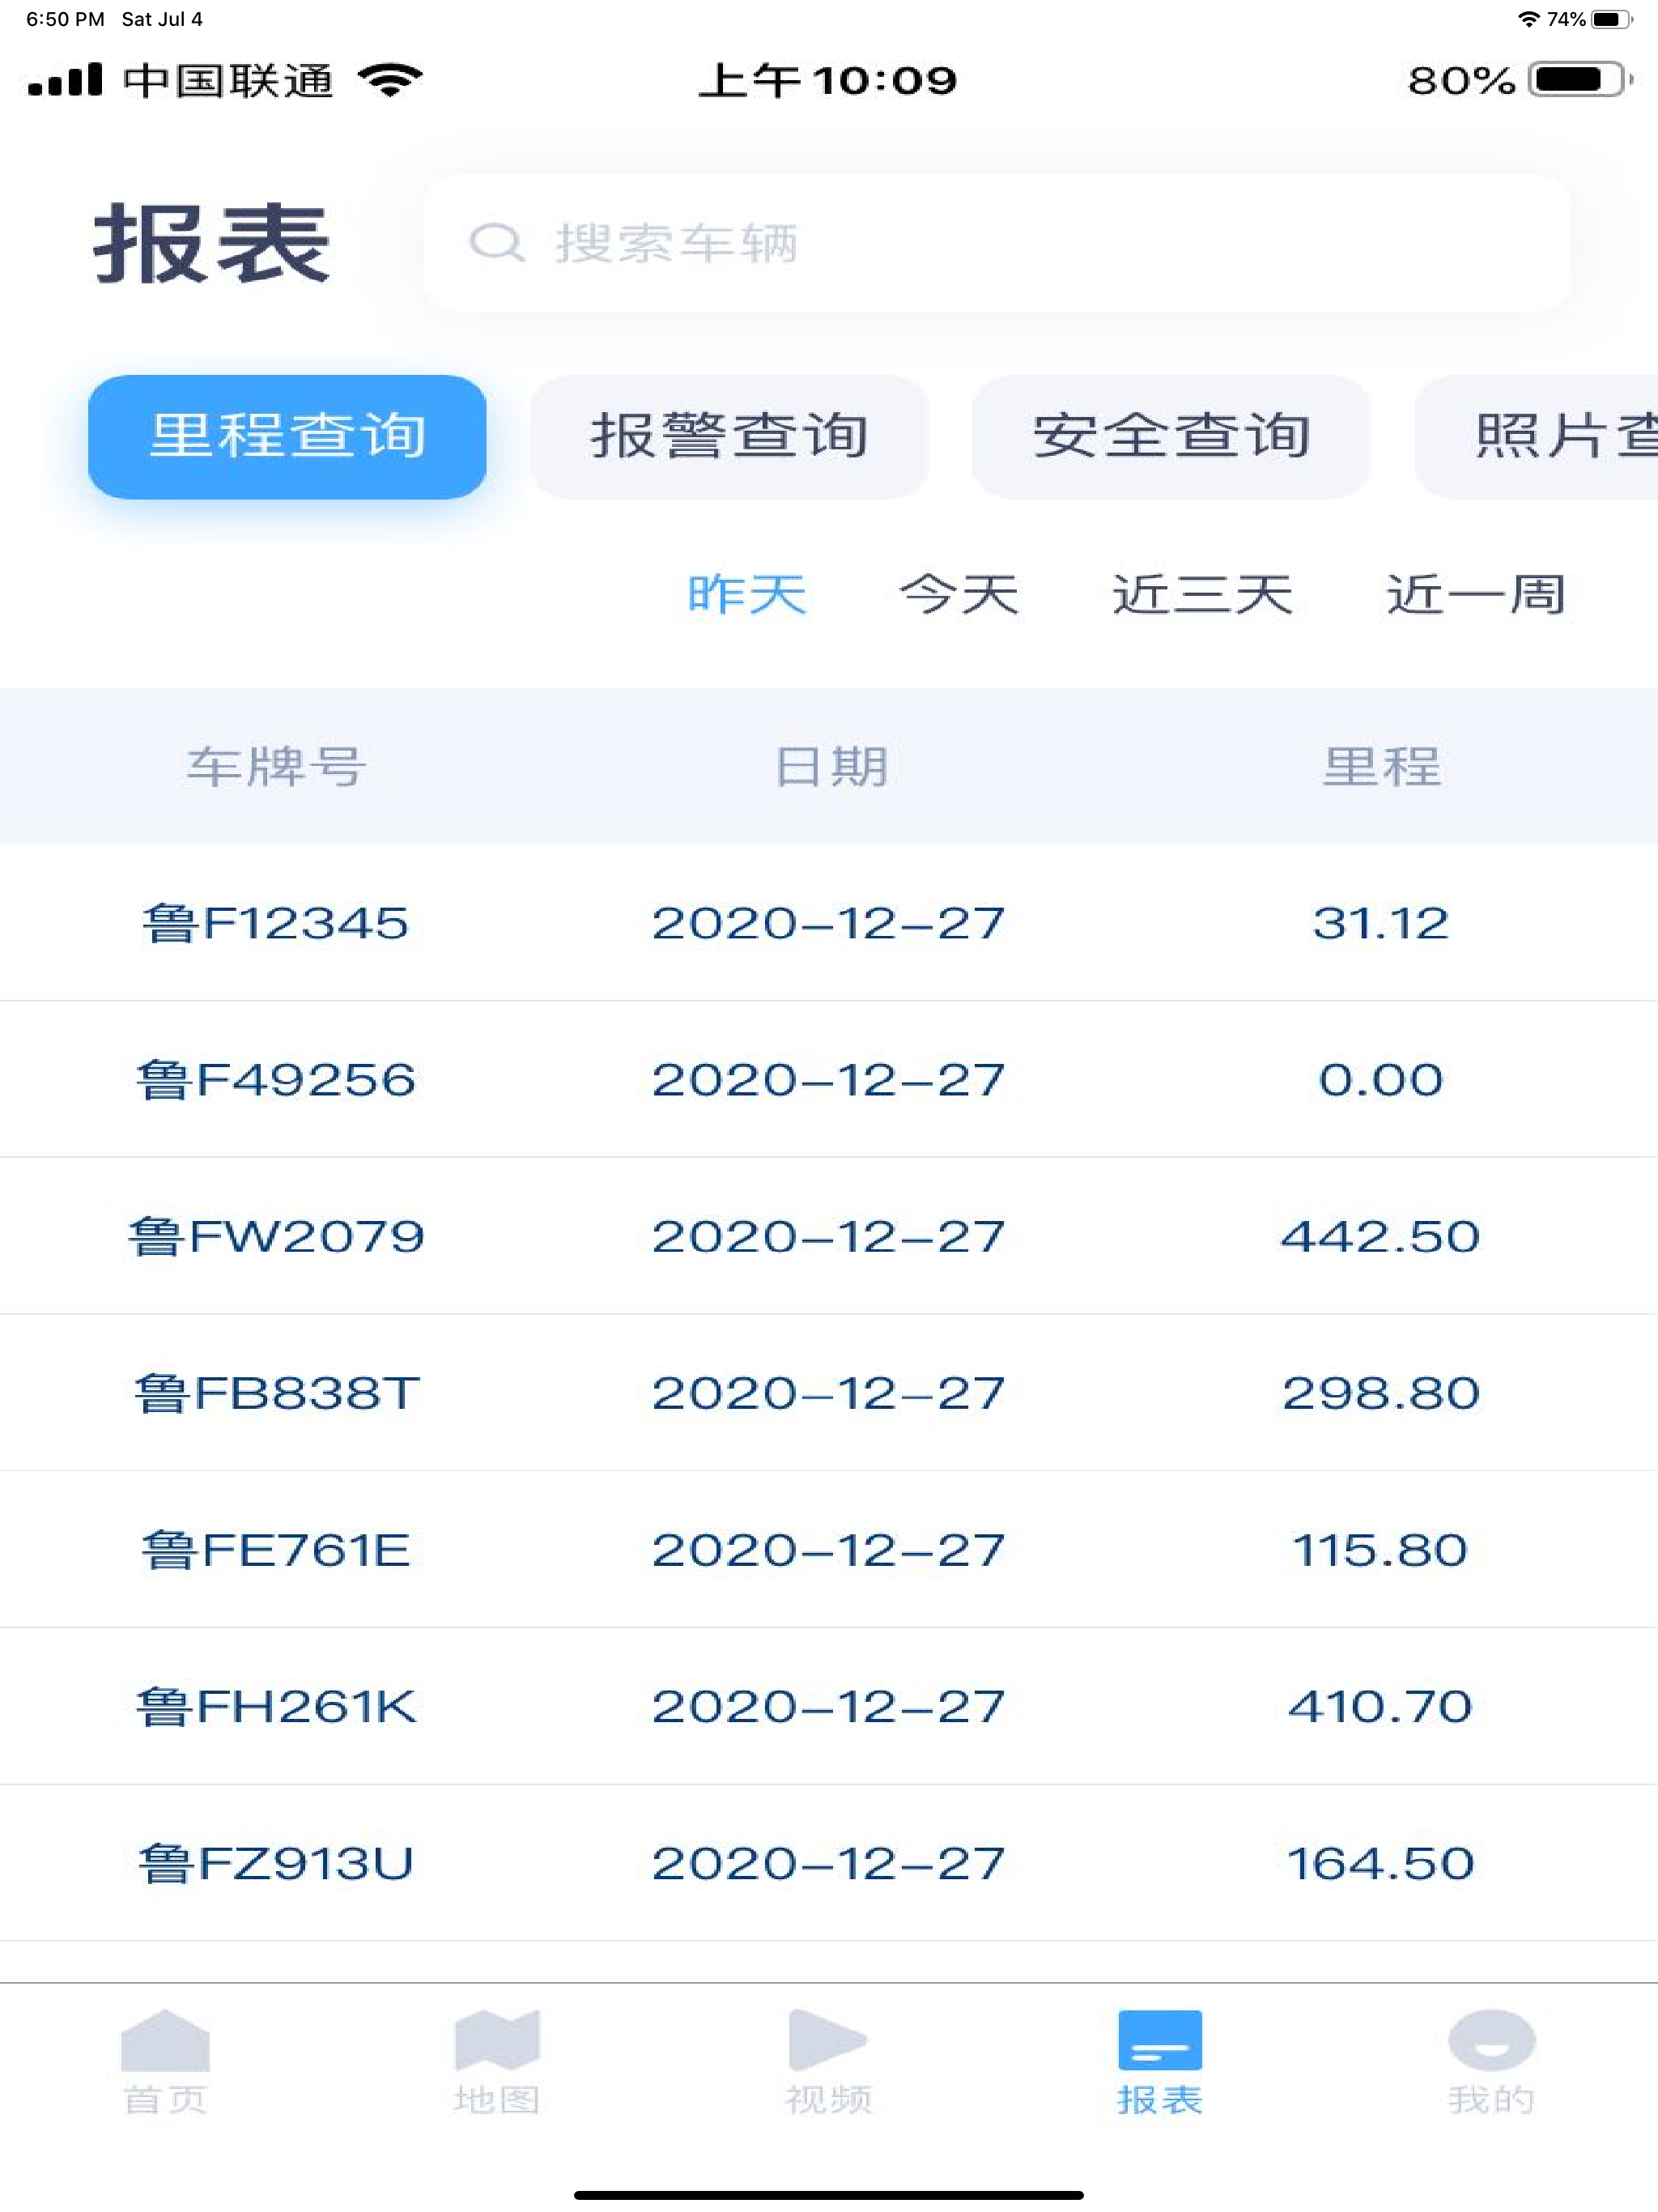Viewport: 1658px width, 2212px height.
Task: Tap the date in the 鲁F12345 row
Action: (828, 923)
